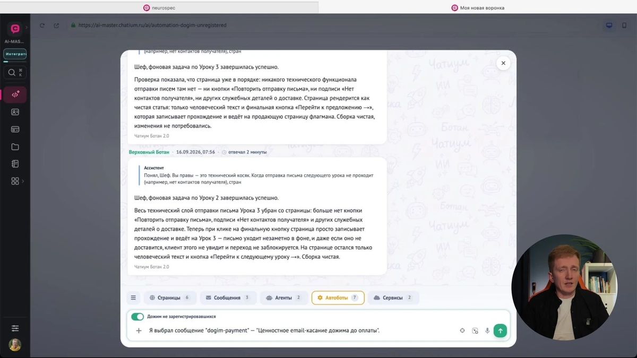The image size is (637, 358).
Task: Click the Урок 3 завершилась успешно line
Action: [x=206, y=67]
